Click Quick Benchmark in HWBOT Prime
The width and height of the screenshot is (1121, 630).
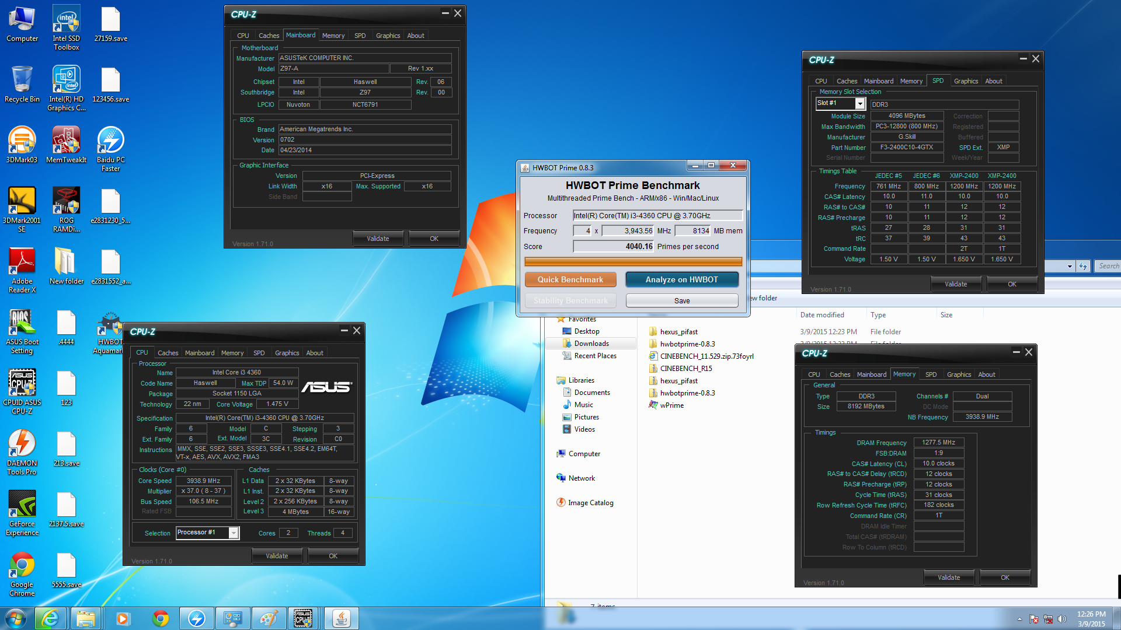(x=570, y=279)
